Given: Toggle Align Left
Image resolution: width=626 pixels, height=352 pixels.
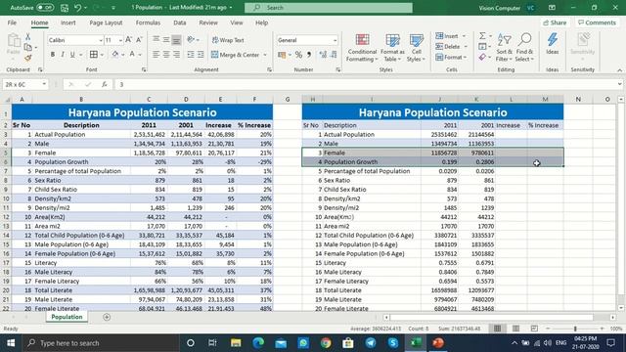Looking at the screenshot, I should click(156, 55).
